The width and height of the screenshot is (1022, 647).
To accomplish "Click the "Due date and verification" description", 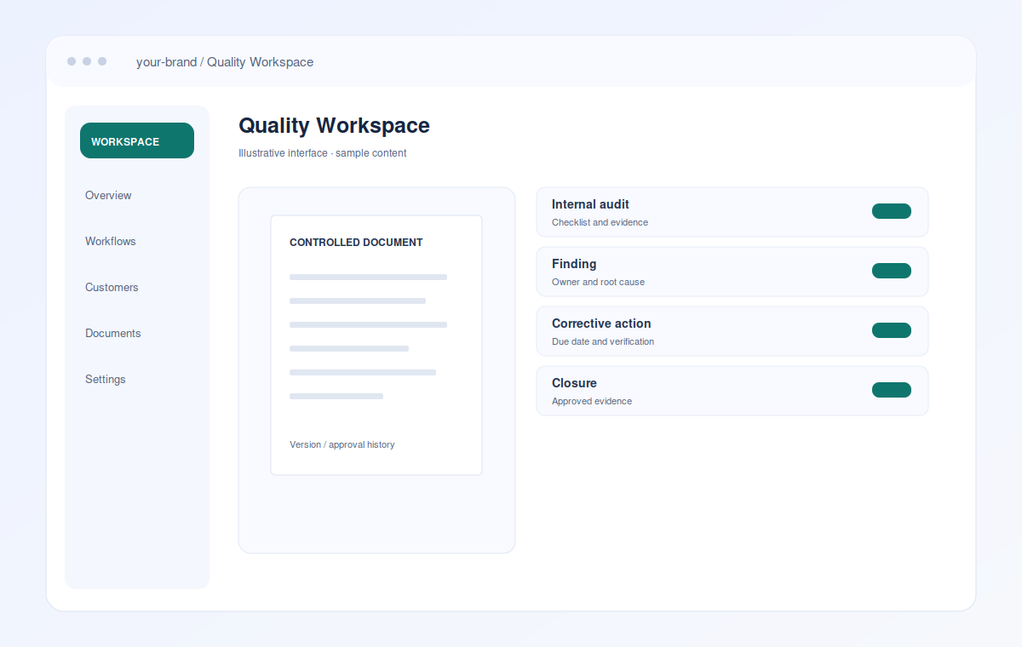I will coord(603,341).
